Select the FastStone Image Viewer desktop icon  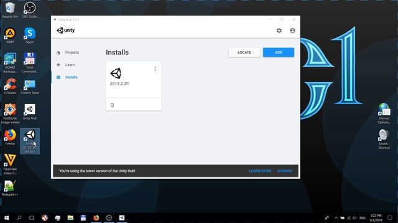coord(10,114)
